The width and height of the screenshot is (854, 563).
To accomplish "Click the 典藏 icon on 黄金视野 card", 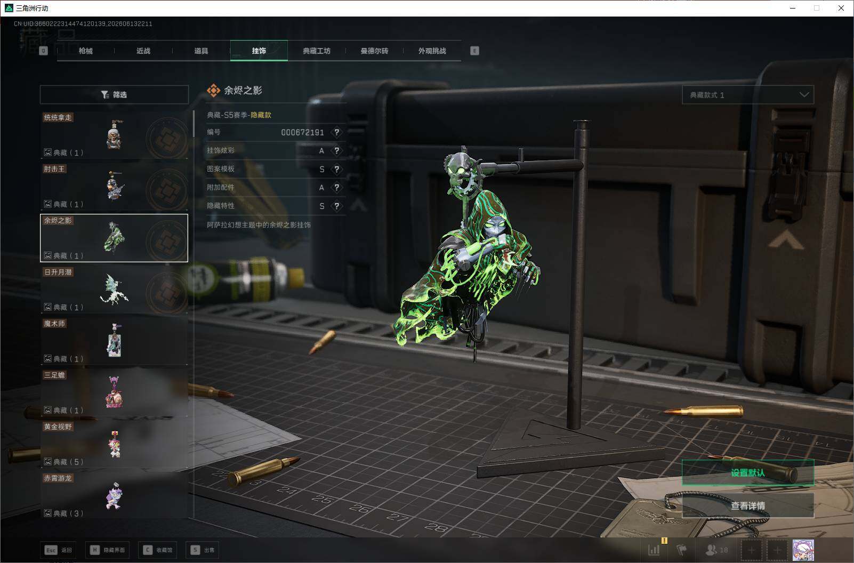I will (x=47, y=462).
